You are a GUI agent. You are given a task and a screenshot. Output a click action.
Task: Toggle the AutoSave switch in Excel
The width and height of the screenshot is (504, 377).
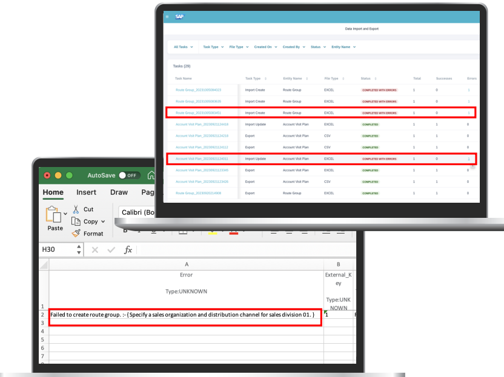pos(129,175)
